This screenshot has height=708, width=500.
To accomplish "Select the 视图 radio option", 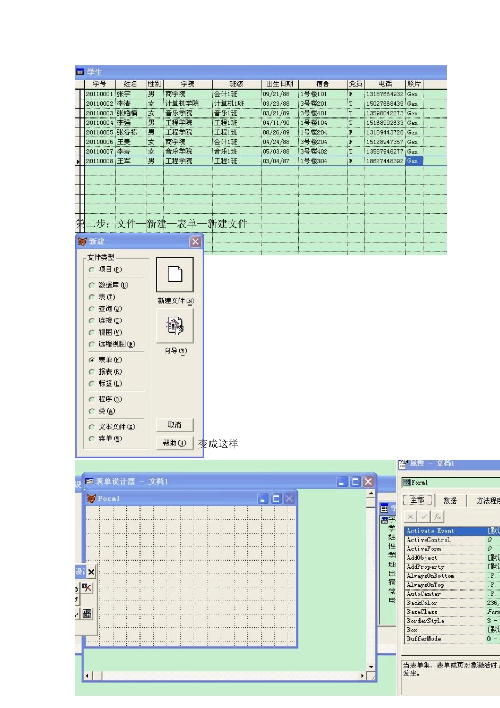I will tap(92, 332).
